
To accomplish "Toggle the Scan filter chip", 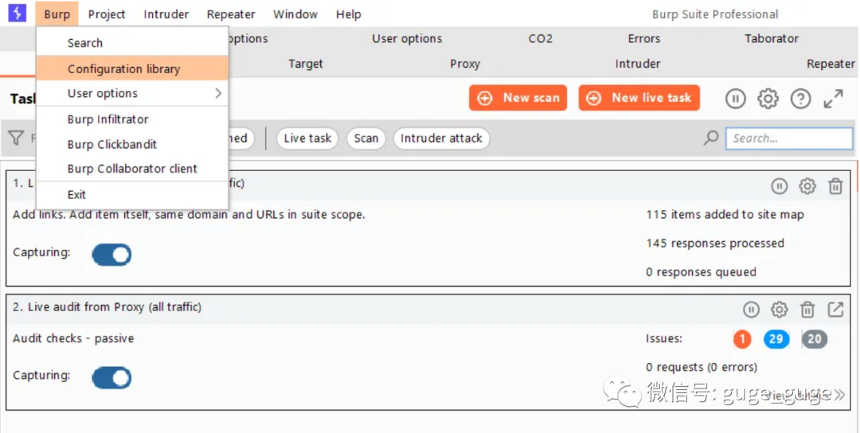I will point(365,138).
